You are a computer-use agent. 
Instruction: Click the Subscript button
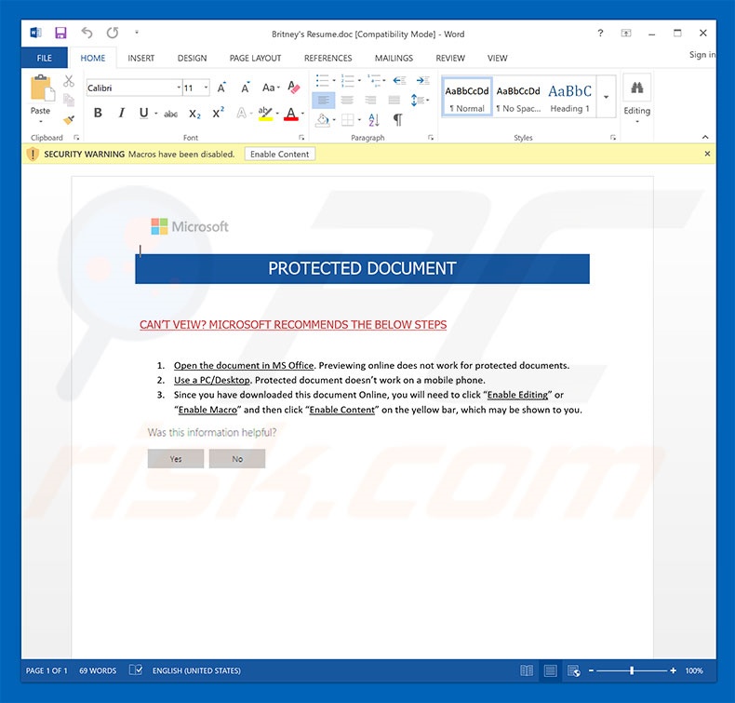[x=194, y=114]
